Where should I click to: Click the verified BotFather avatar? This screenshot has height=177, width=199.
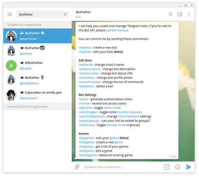pyautogui.click(x=11, y=36)
